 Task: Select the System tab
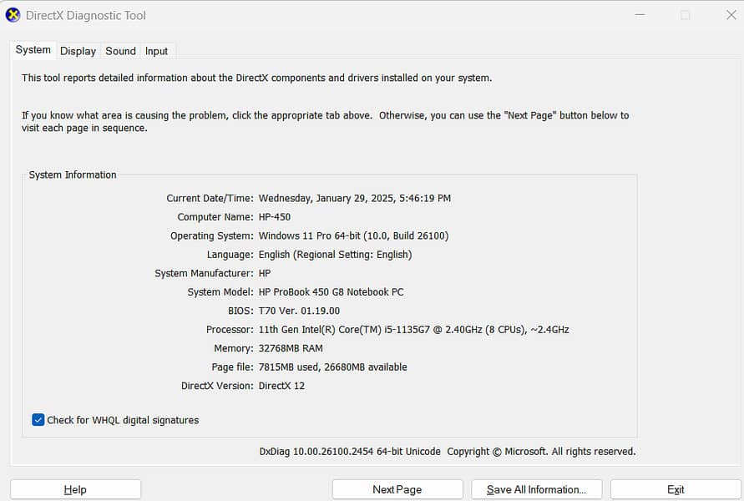[33, 50]
